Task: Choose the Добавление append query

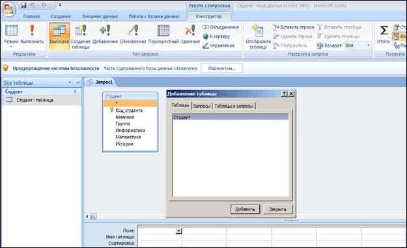Action: click(105, 34)
